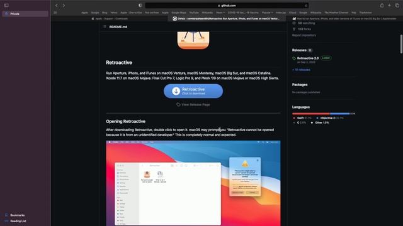403x226 pixels.
Task: Open Objective-C language link
Action: [x=330, y=118]
